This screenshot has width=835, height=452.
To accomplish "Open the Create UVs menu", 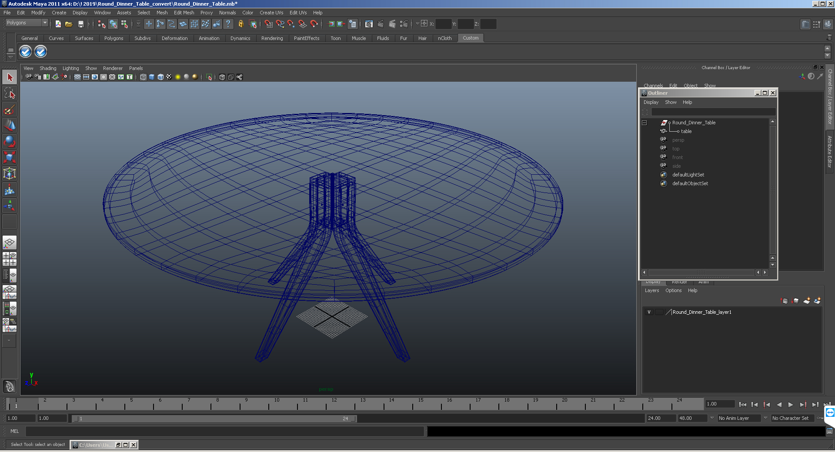I will (271, 13).
